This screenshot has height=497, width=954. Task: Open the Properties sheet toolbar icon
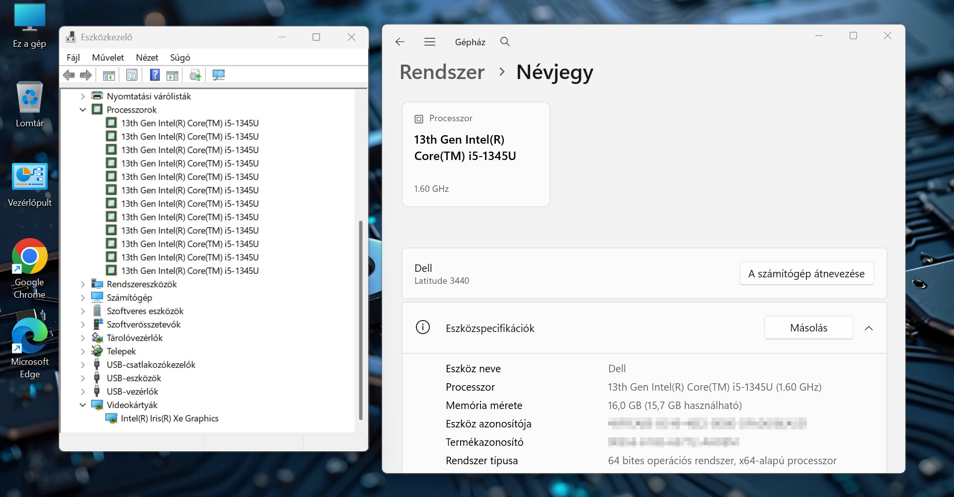click(132, 75)
